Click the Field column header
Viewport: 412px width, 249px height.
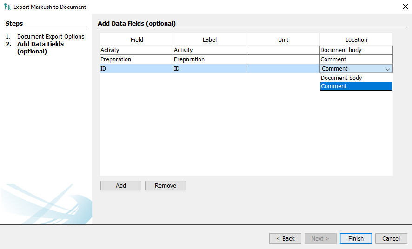pyautogui.click(x=137, y=40)
